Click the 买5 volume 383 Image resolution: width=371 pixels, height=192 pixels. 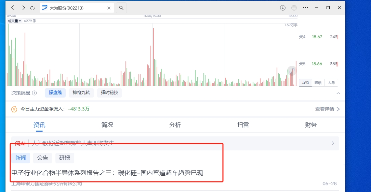(334, 64)
